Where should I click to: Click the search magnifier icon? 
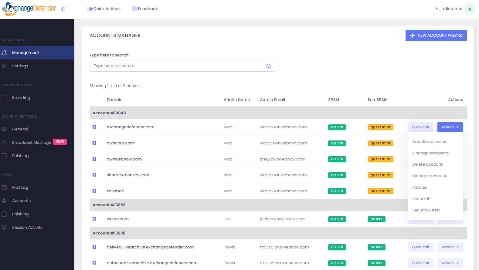[268, 66]
